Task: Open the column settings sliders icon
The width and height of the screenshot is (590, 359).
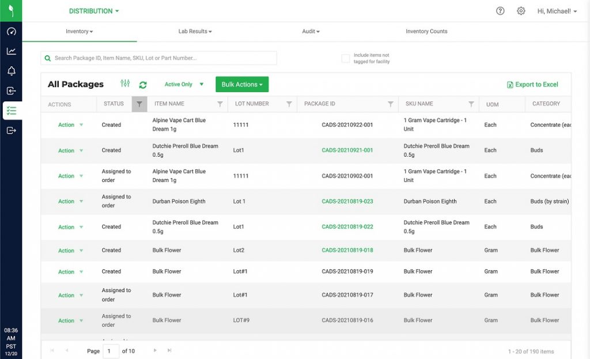Action: click(x=125, y=84)
